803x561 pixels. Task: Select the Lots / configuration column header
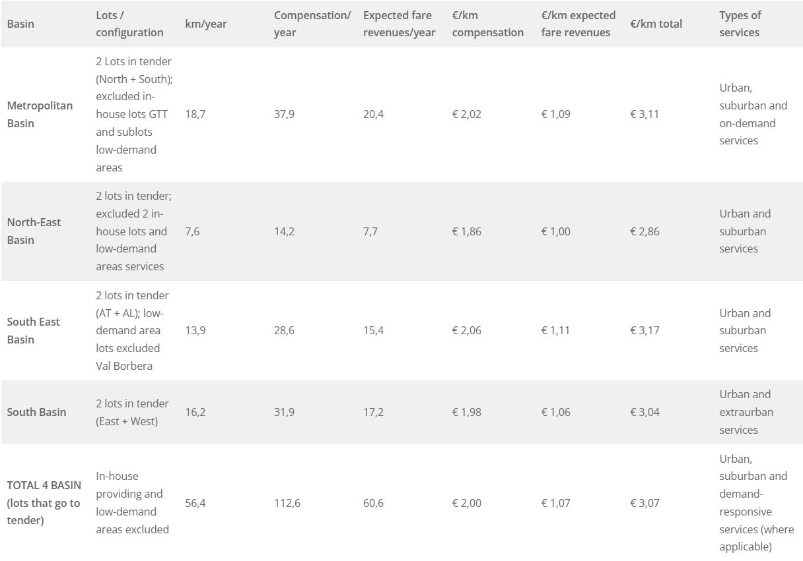(129, 24)
